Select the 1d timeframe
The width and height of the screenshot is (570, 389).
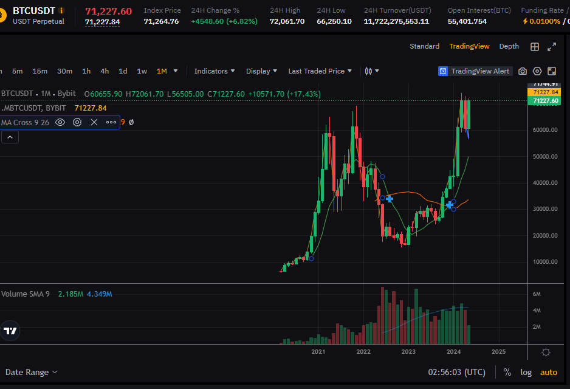coord(123,71)
